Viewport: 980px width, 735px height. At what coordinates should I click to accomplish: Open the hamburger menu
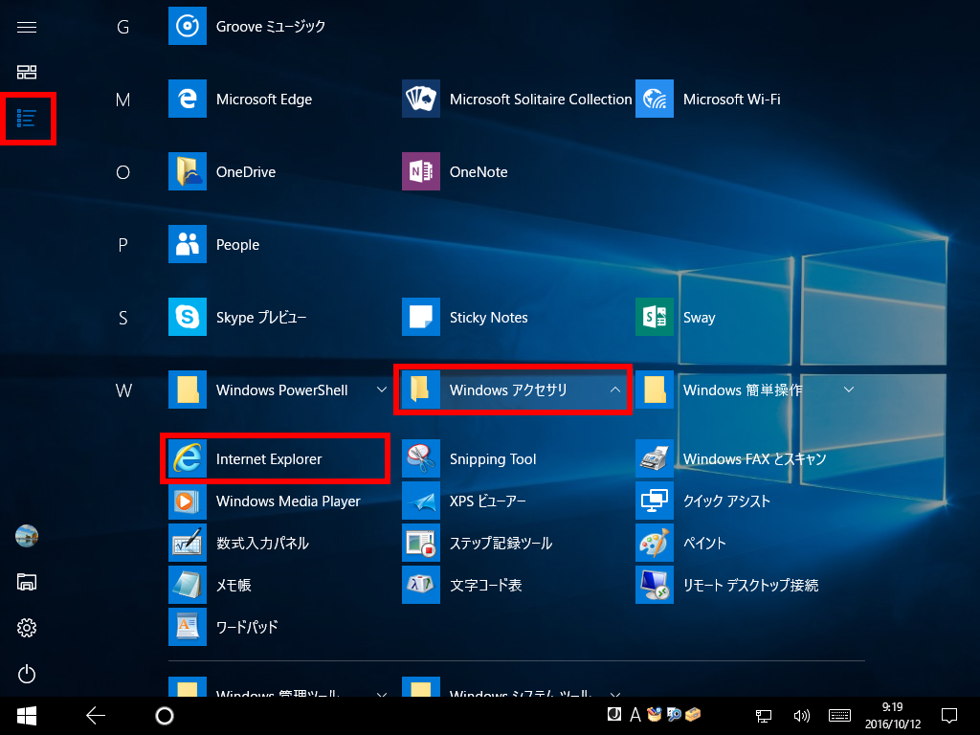coord(26,27)
